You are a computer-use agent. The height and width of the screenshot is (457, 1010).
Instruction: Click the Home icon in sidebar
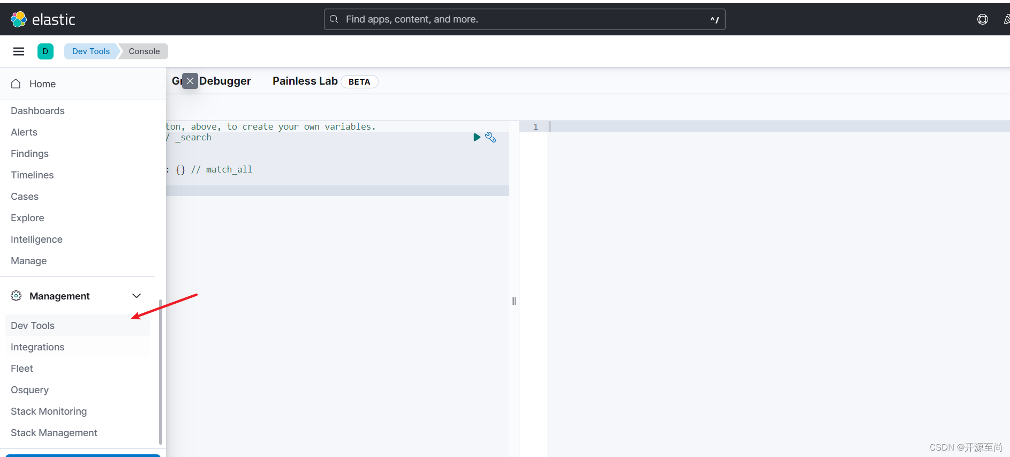pos(16,84)
